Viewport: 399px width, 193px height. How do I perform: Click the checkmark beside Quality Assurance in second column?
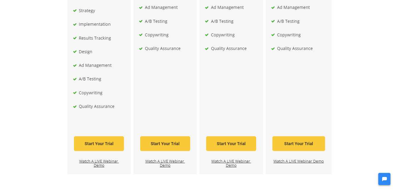pyautogui.click(x=141, y=48)
